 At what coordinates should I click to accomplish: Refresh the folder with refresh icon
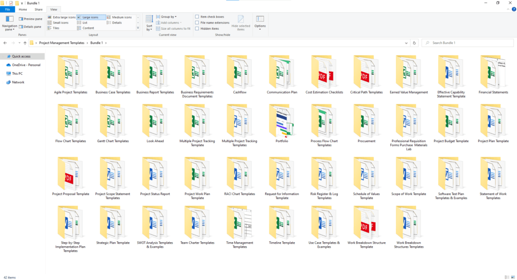pos(414,43)
